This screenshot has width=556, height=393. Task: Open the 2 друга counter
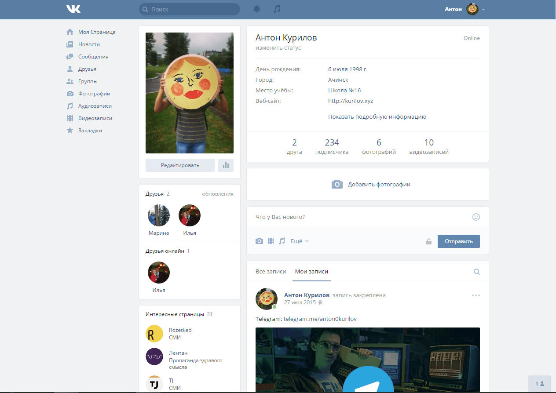click(x=294, y=147)
